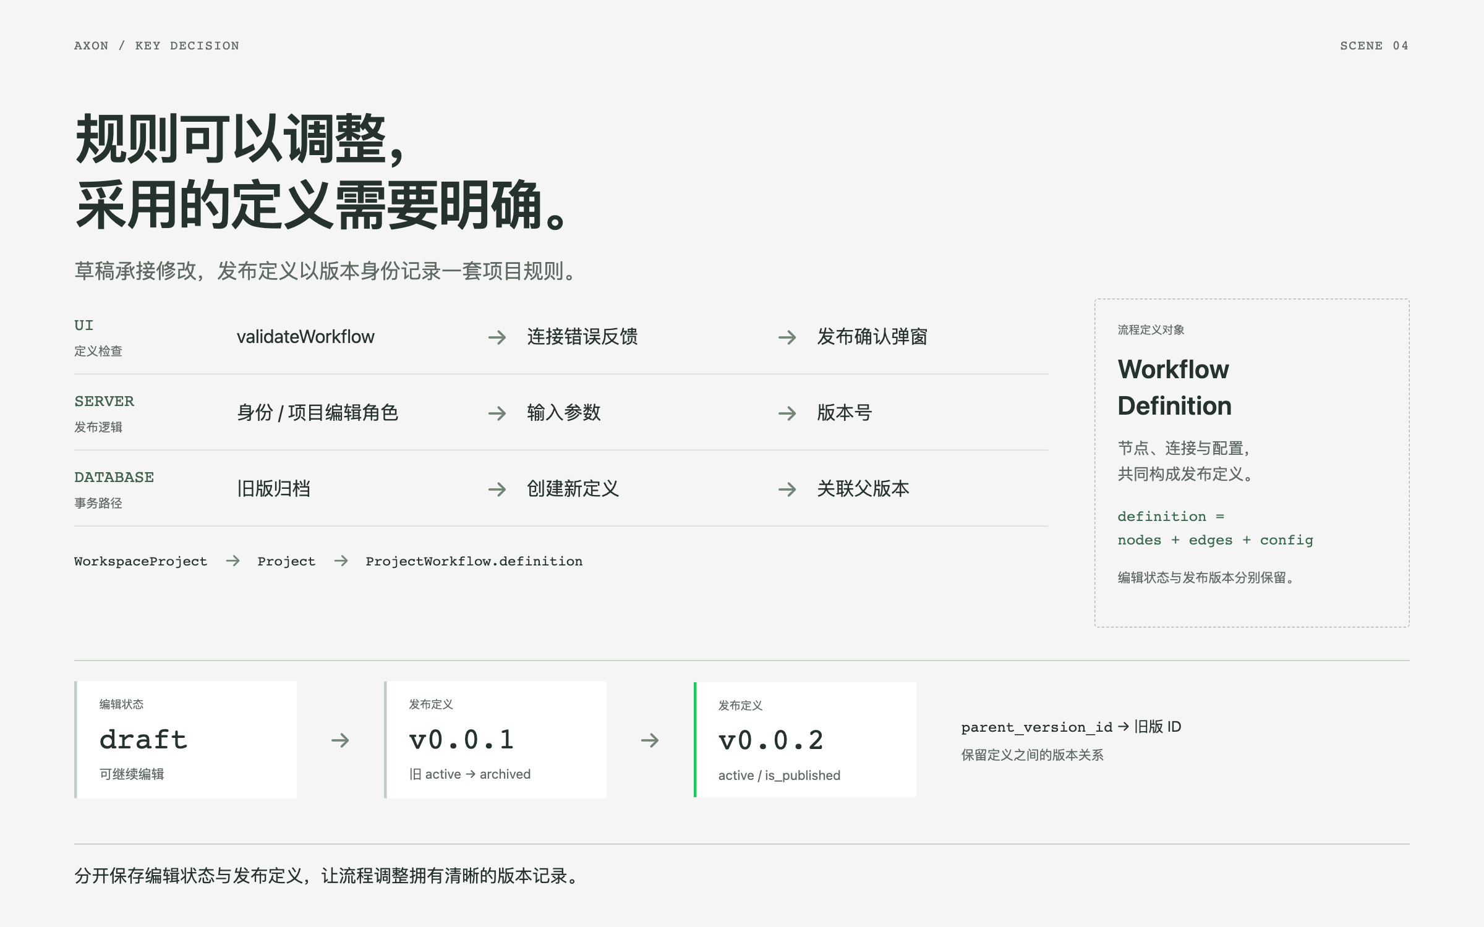Click the Project code label
Screen dimensions: 1484x927
286,561
